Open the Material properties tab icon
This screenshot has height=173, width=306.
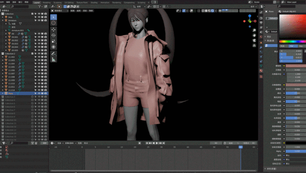261,71
